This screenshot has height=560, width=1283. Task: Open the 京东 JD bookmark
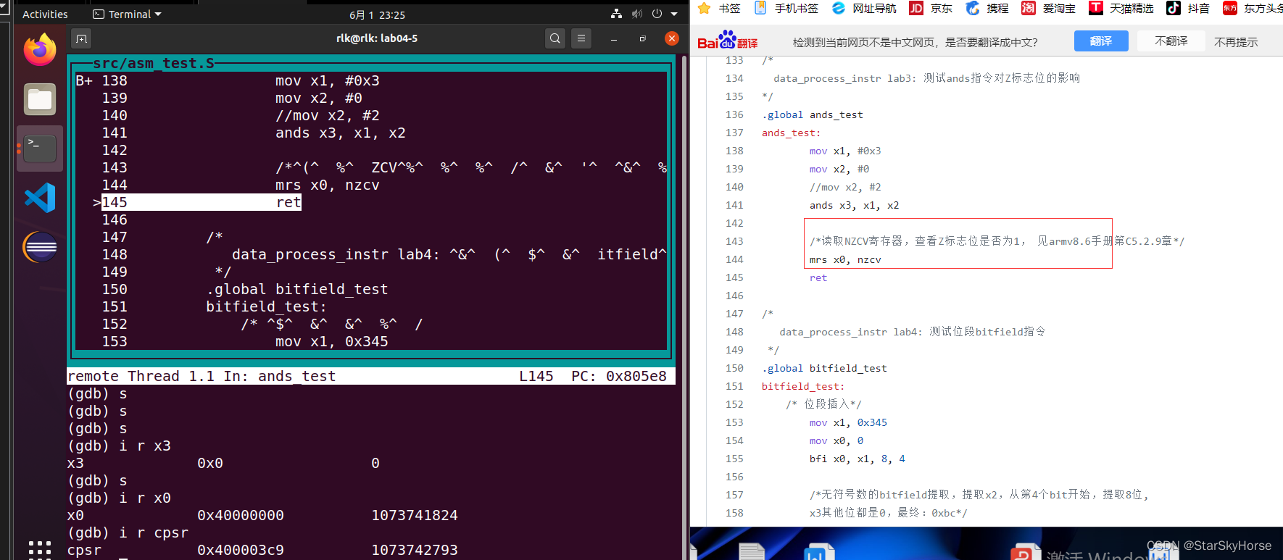(x=931, y=8)
